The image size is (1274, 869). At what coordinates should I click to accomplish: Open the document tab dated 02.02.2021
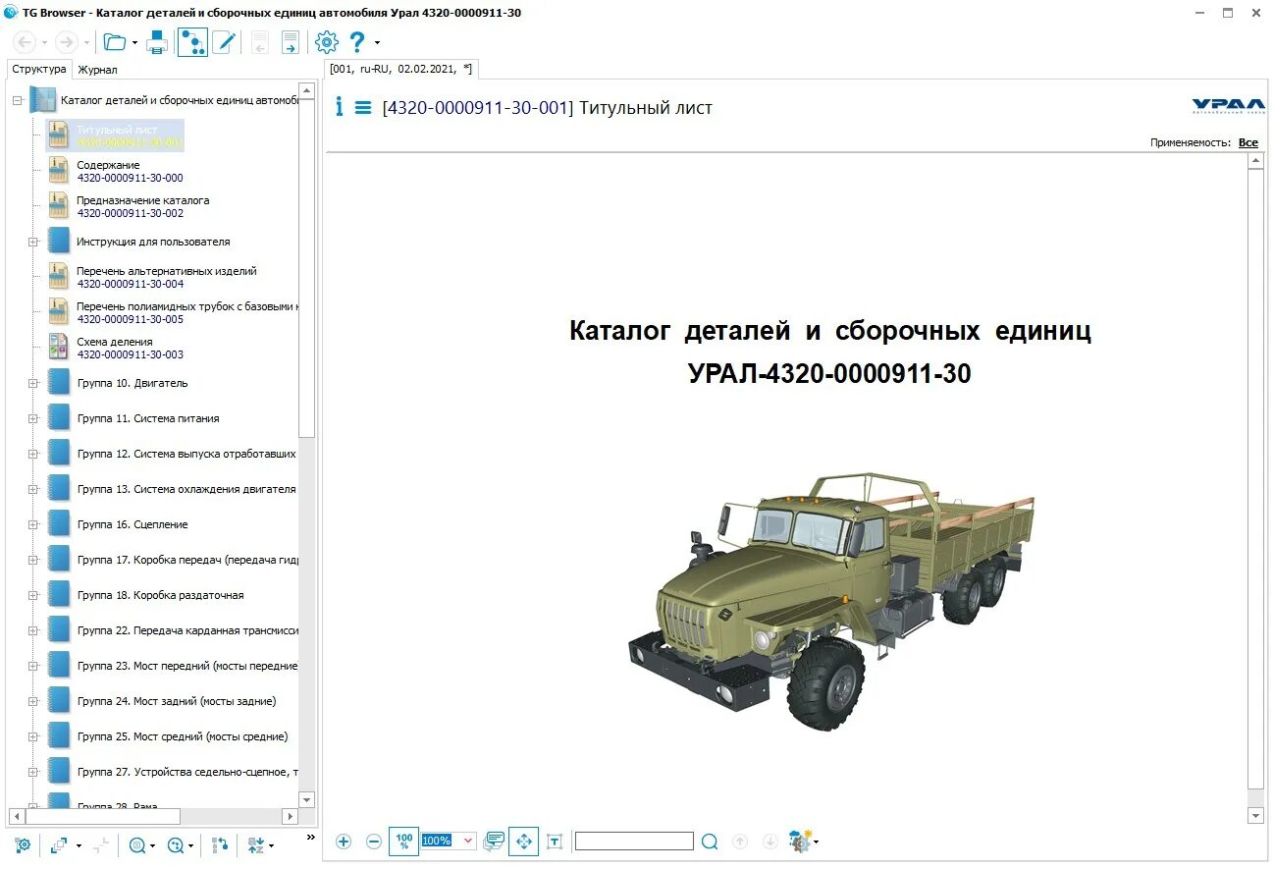398,69
